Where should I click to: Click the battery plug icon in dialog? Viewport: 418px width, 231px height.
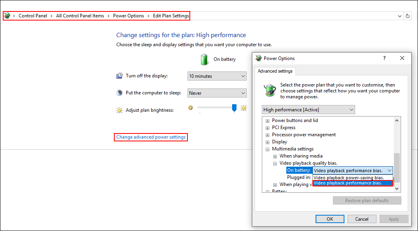point(270,90)
